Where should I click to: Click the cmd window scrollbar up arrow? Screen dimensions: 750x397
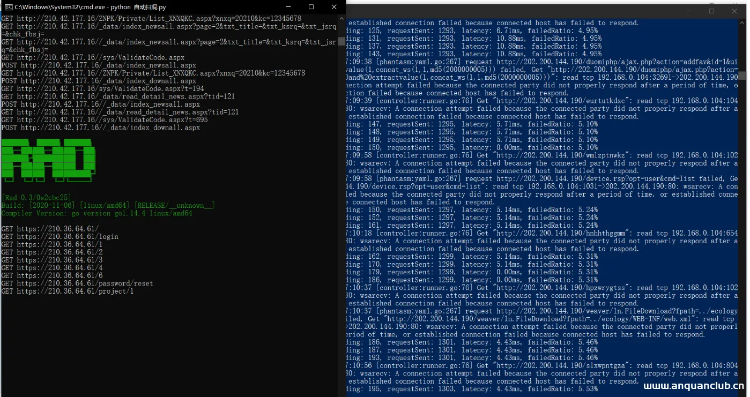pyautogui.click(x=341, y=19)
